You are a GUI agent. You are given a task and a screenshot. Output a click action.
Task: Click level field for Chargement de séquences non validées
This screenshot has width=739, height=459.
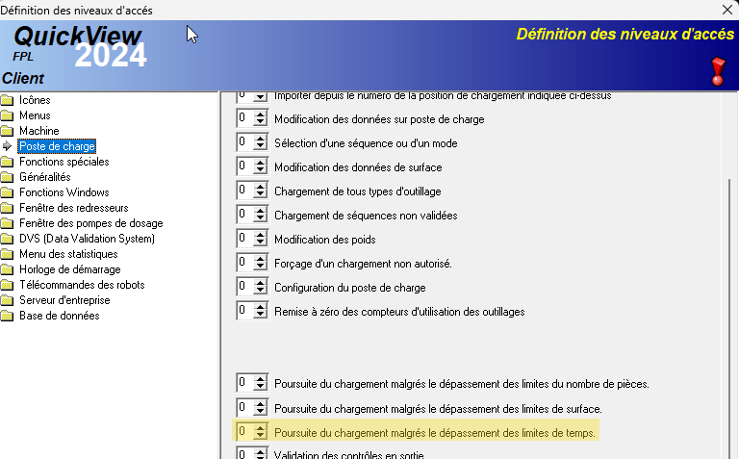244,215
